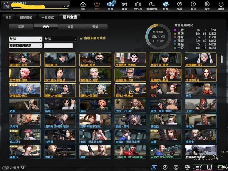This screenshot has width=228, height=171.
Task: Click the 史詩 magenta legend swatch
Action: pos(175,30)
